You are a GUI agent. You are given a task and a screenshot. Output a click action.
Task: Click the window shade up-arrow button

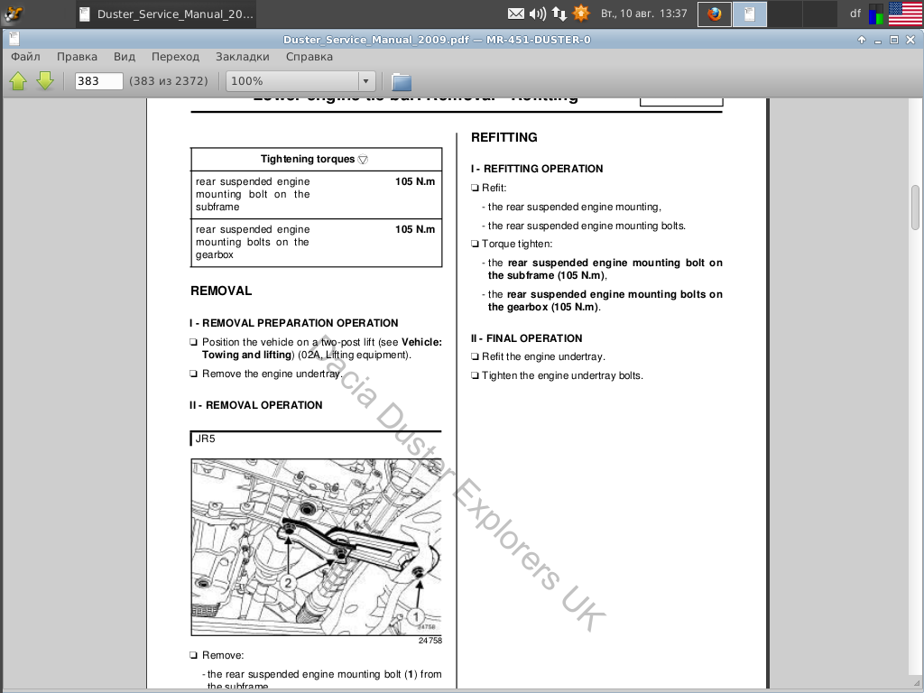tap(862, 40)
